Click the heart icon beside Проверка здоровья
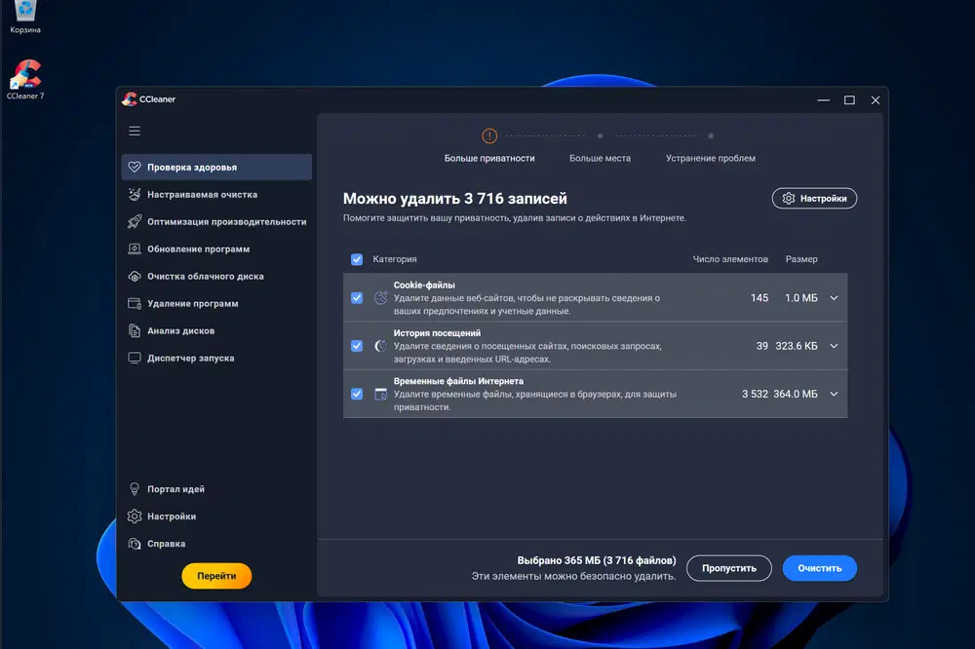 click(135, 168)
